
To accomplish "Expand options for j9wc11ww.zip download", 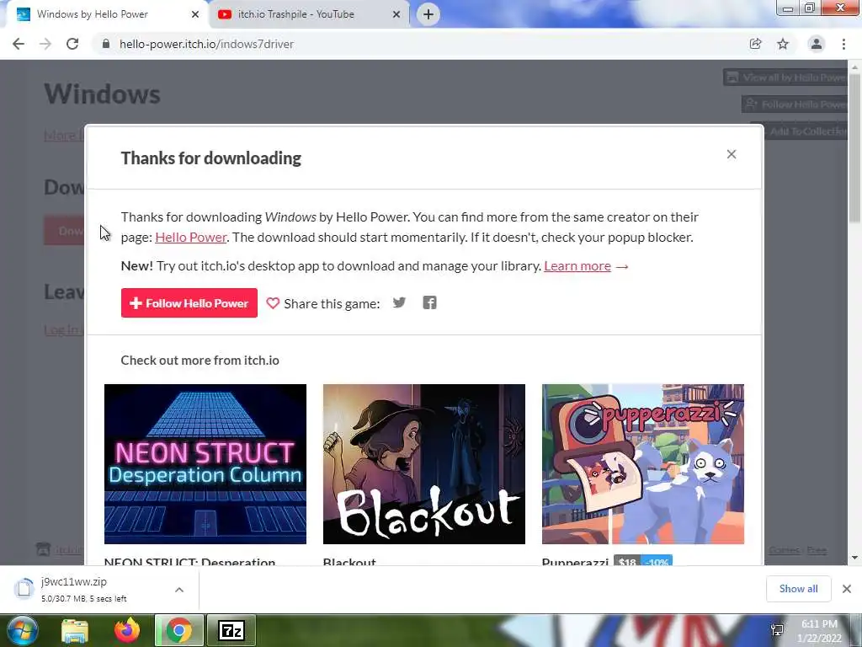I will [x=179, y=589].
